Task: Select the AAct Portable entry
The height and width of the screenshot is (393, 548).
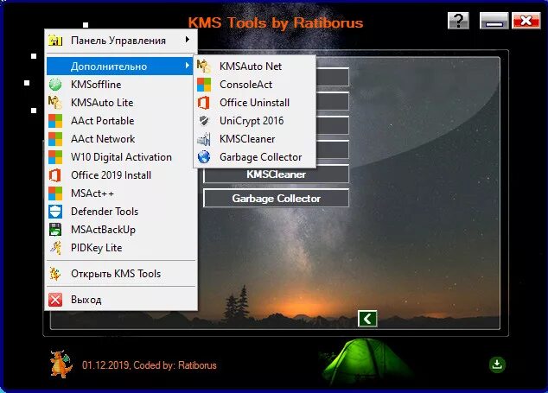Action: (x=121, y=121)
